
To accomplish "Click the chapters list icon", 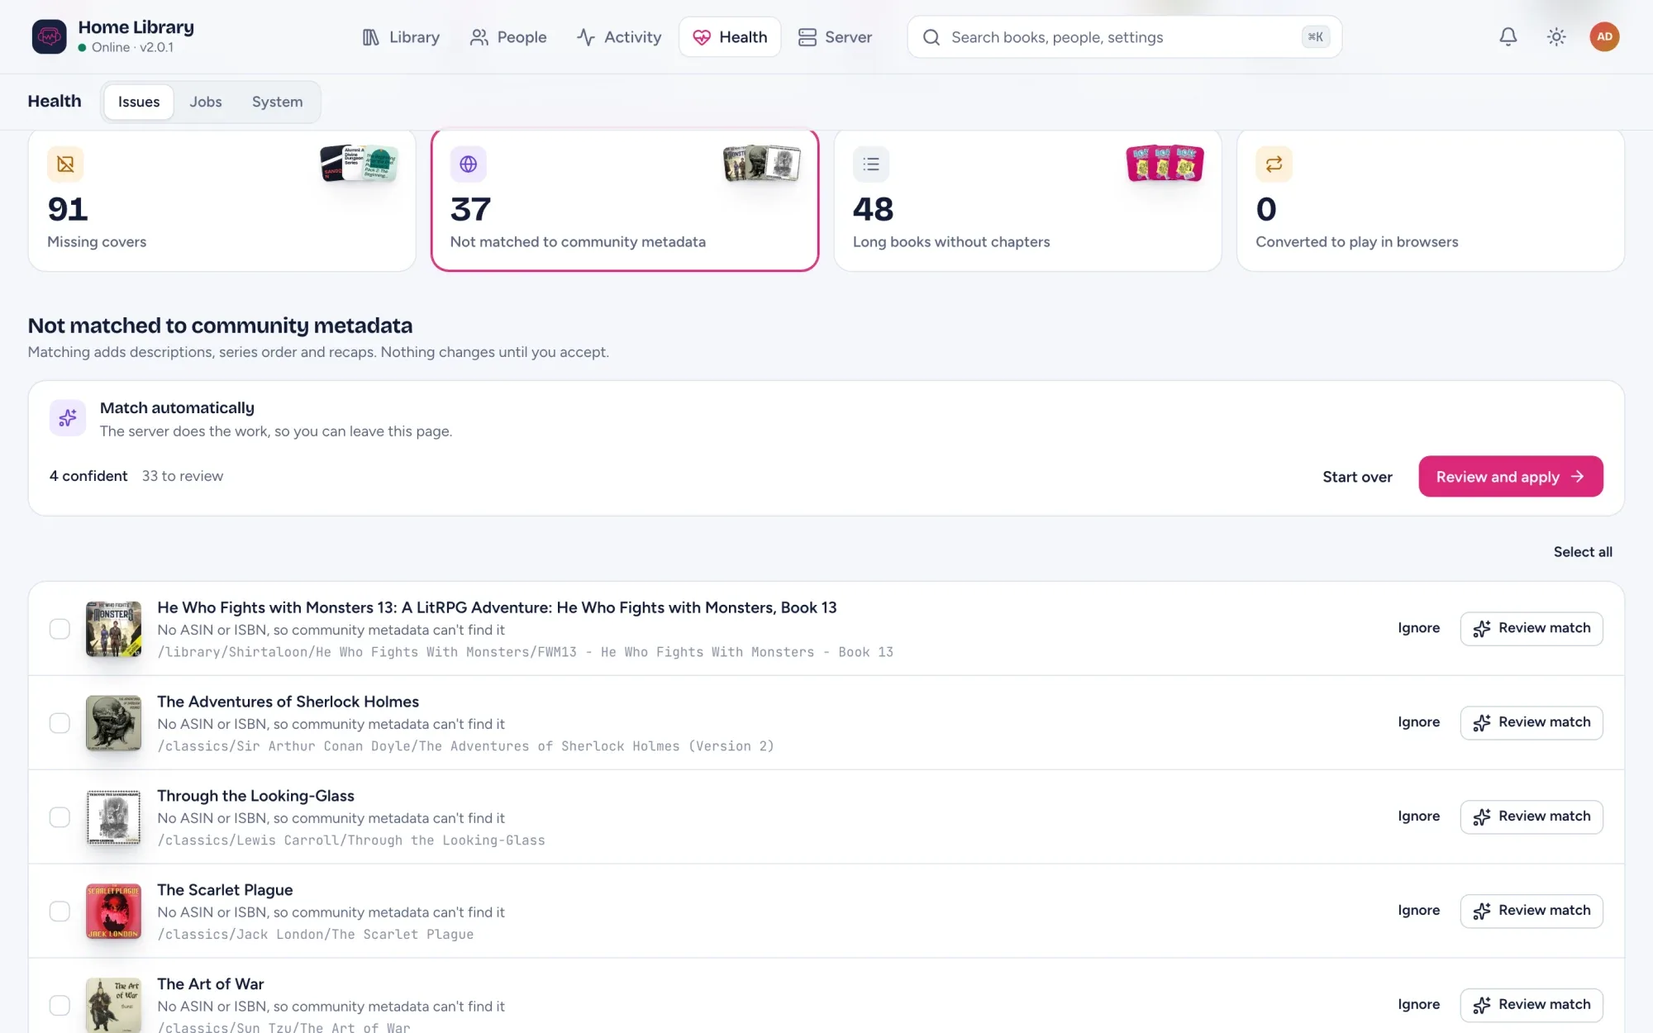I will (871, 164).
